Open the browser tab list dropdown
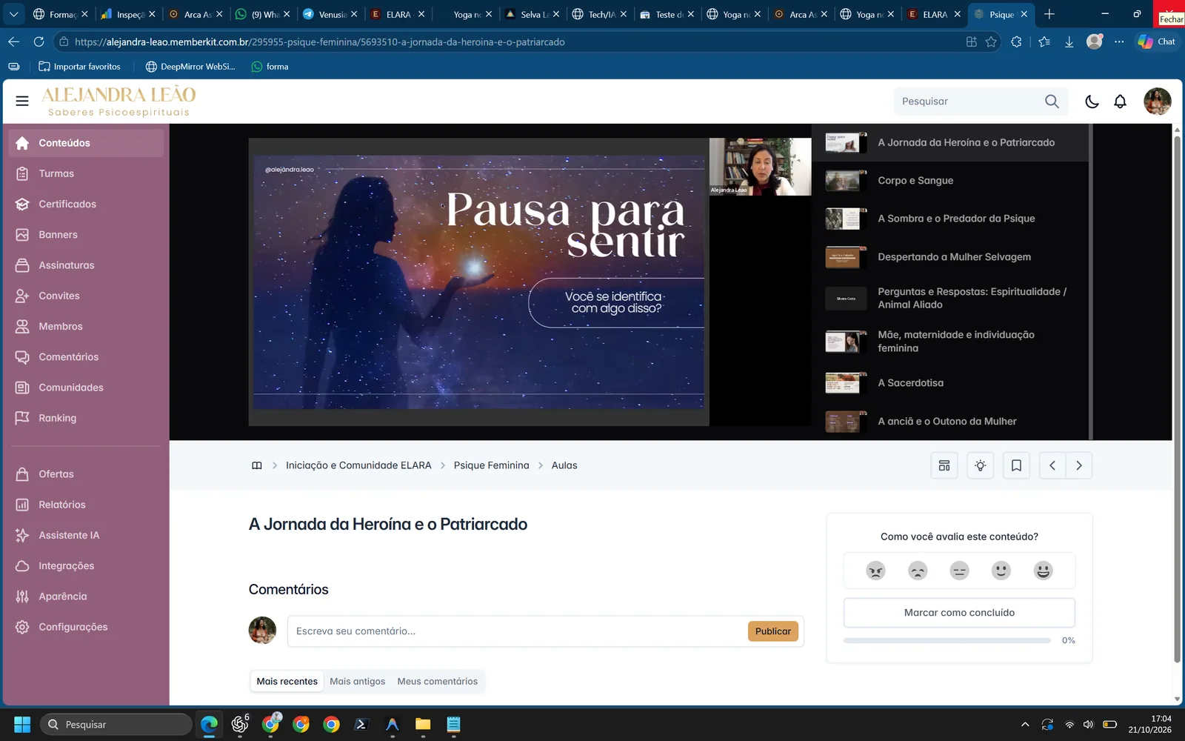Screen dimensions: 1185x741 click(x=13, y=14)
